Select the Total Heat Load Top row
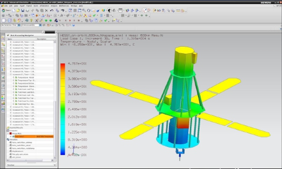282x169 pixels. [26, 89]
